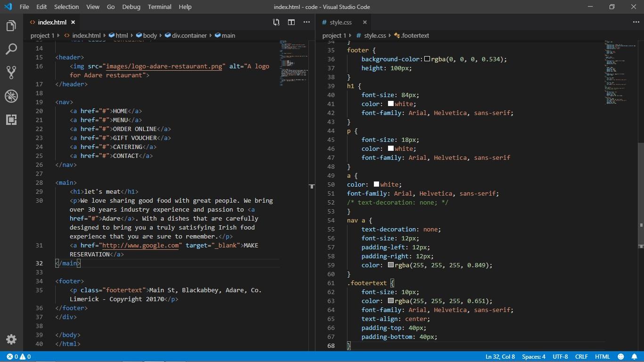Follow the http://www.google.com link in code
This screenshot has height=362, width=644.
pos(140,245)
